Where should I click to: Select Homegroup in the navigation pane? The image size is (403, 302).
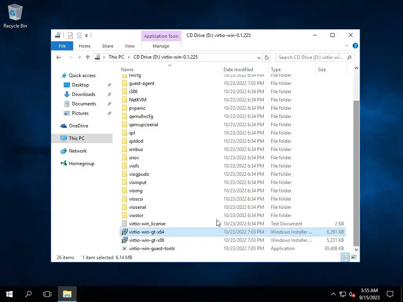[81, 164]
